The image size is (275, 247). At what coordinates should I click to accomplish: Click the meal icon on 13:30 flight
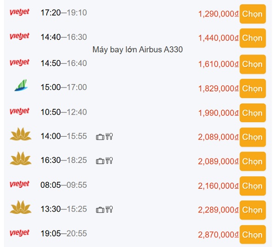click(109, 209)
